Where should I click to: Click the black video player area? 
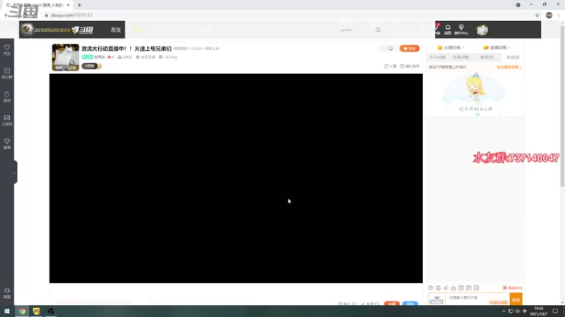click(x=236, y=178)
